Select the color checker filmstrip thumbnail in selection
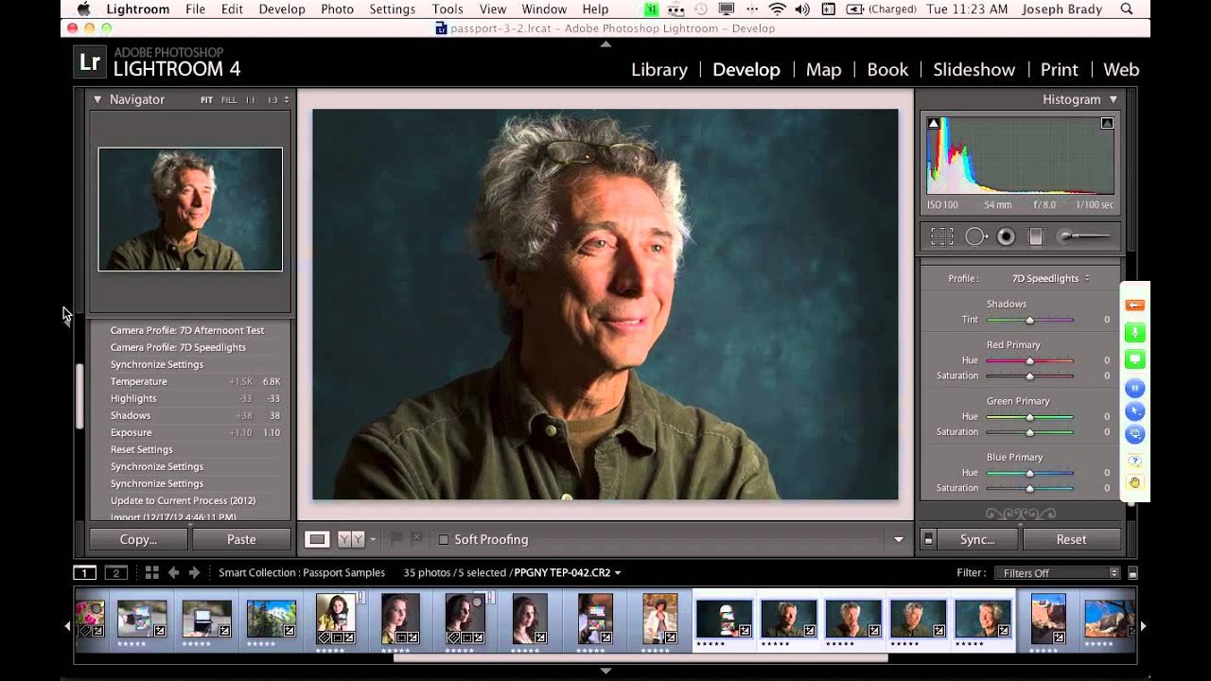Screen dimensions: 1211x681 [x=725, y=619]
